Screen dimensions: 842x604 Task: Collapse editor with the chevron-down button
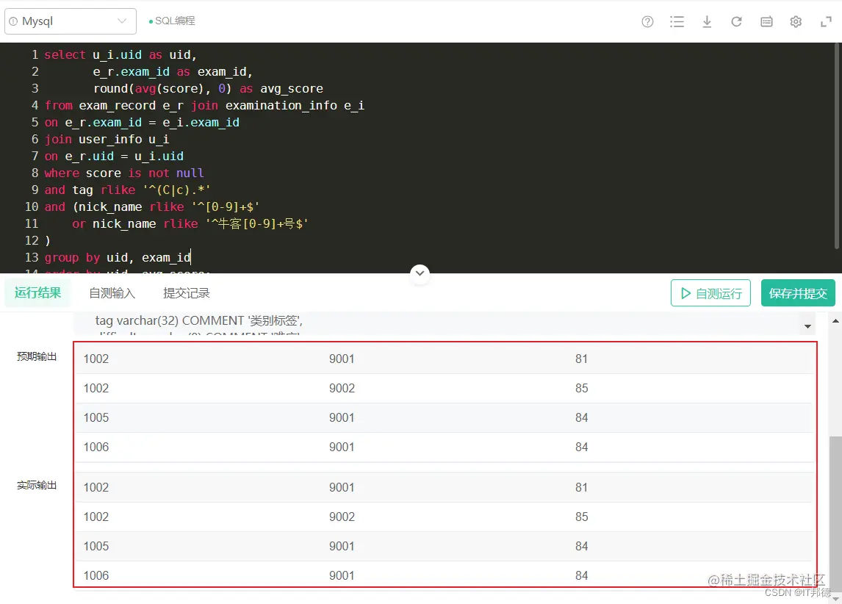coord(420,273)
